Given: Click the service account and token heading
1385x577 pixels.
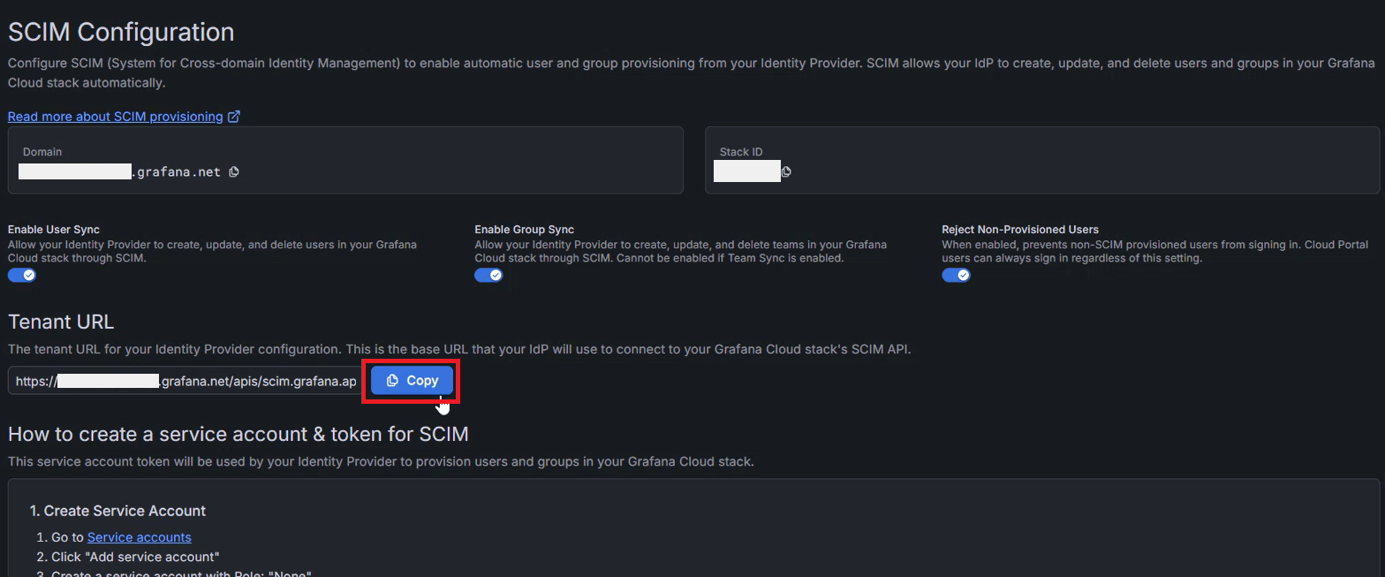Looking at the screenshot, I should (238, 434).
